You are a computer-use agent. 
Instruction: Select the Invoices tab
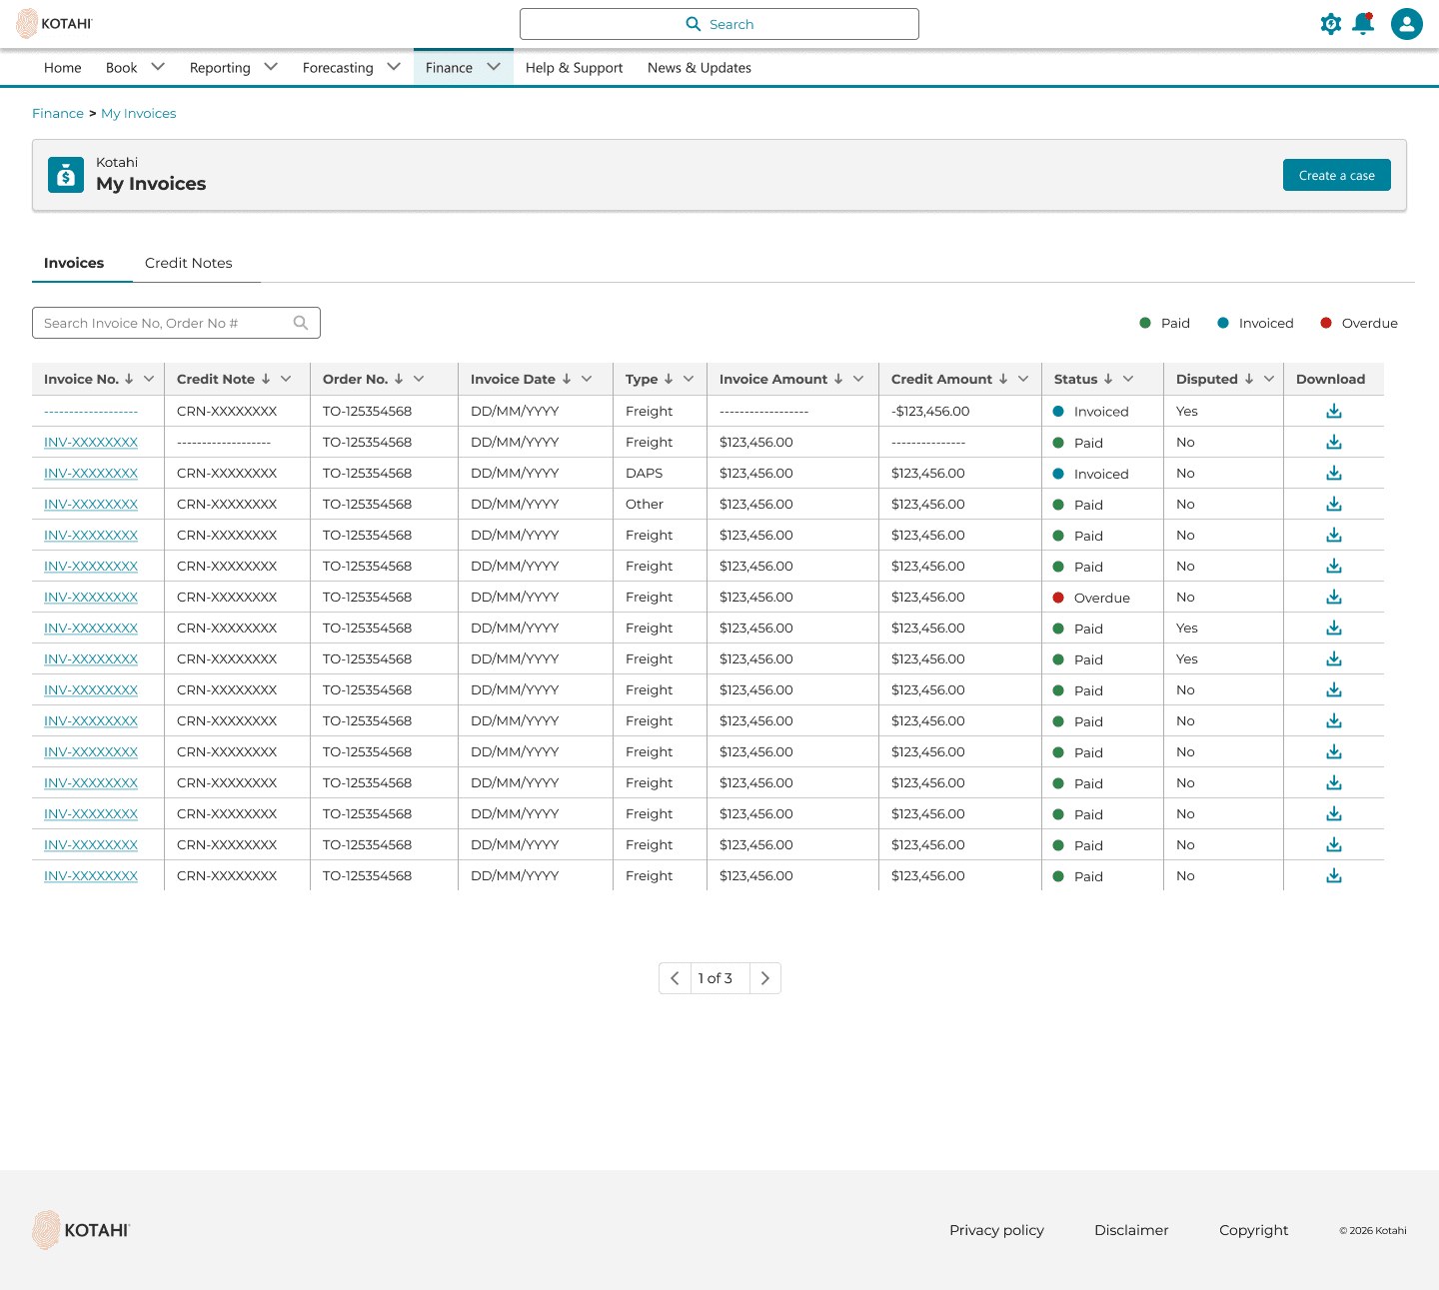[x=74, y=263]
